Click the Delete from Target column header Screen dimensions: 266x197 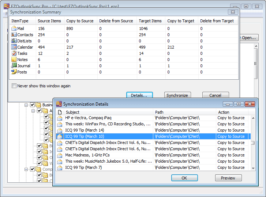218,21
